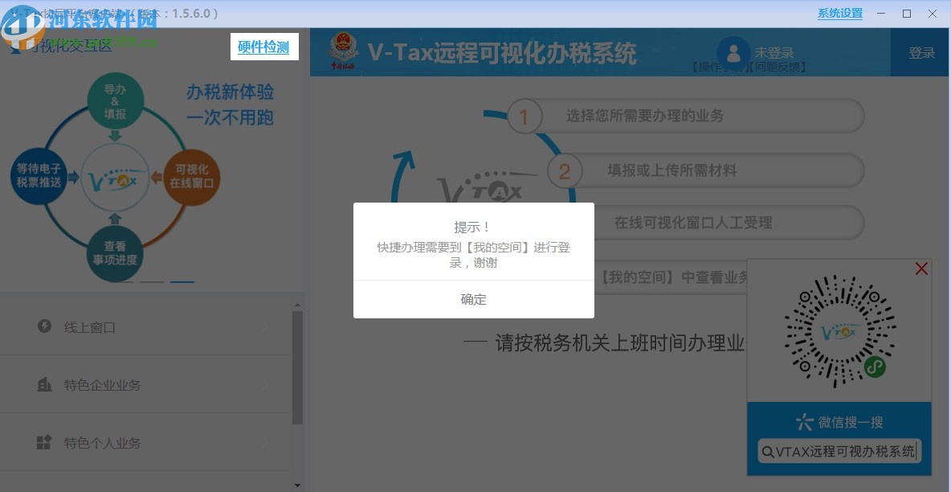Image resolution: width=951 pixels, height=492 pixels.
Task: Click the national emblem icon in the header
Action: click(344, 50)
